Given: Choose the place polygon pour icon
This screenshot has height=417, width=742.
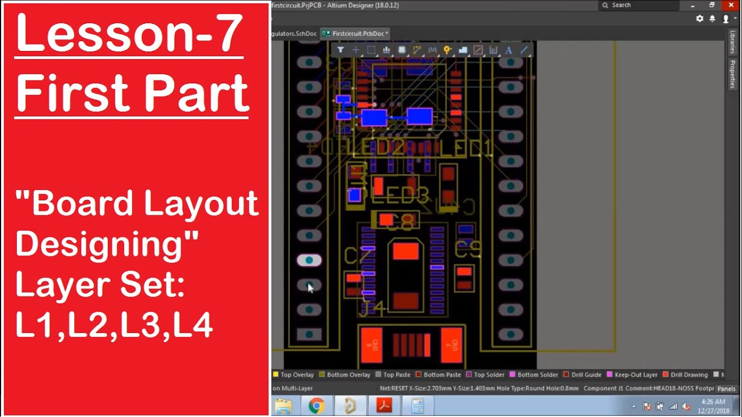Looking at the screenshot, I should (463, 50).
